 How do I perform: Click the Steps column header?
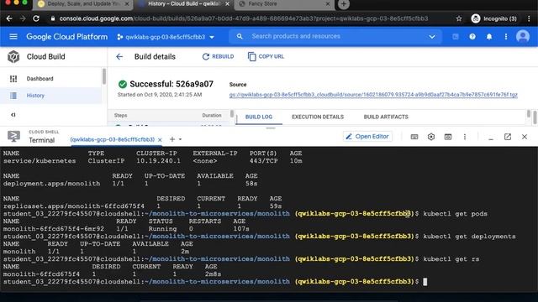[x=120, y=116]
